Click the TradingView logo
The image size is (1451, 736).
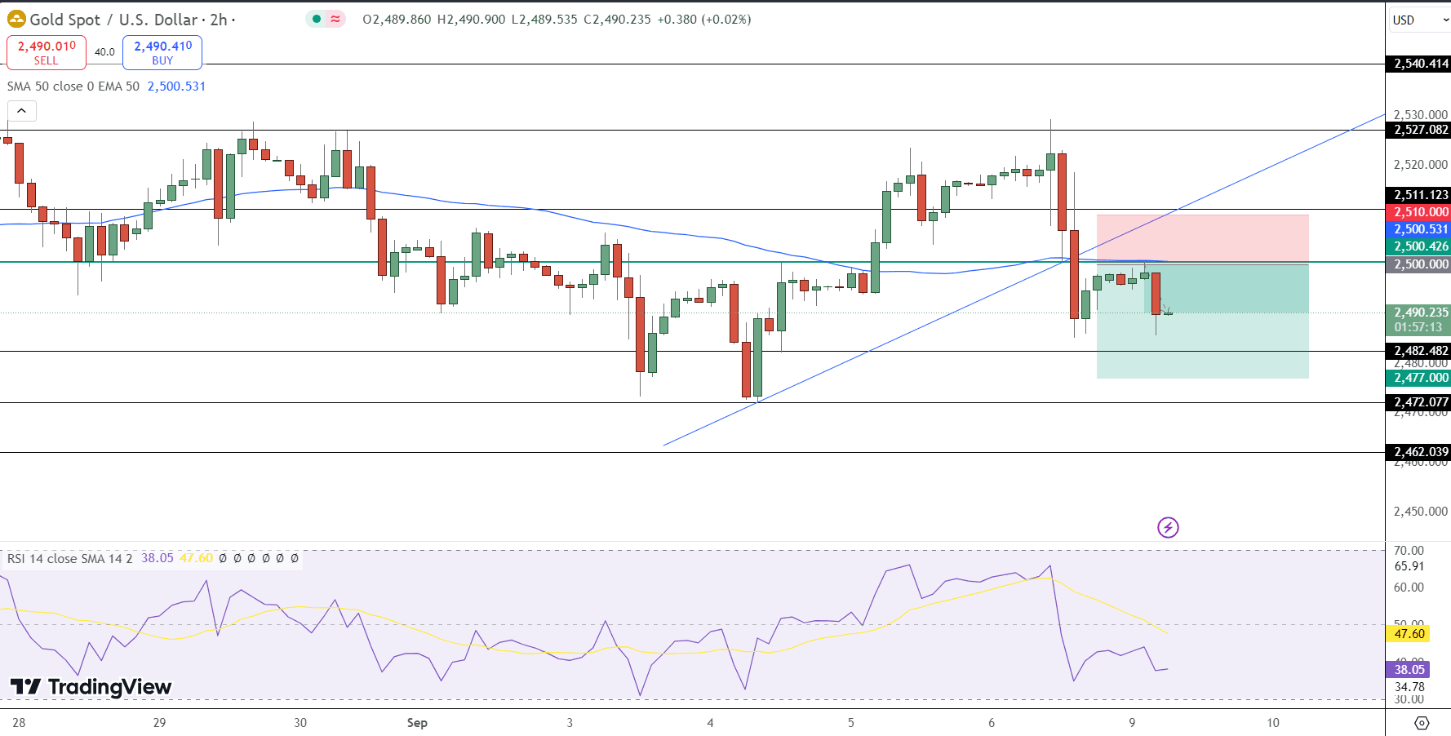tap(91, 687)
